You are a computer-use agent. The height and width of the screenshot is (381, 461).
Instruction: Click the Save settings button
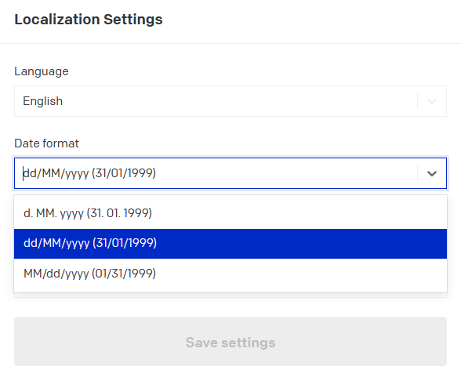click(x=230, y=341)
